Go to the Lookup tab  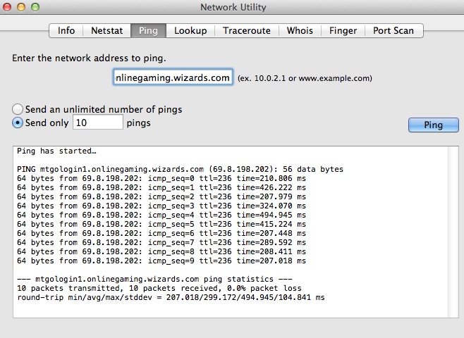[190, 30]
